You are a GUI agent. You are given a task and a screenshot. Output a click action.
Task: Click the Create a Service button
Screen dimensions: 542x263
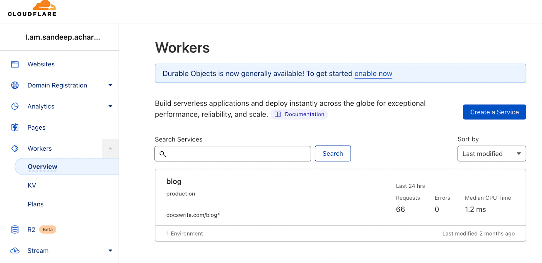click(x=494, y=112)
